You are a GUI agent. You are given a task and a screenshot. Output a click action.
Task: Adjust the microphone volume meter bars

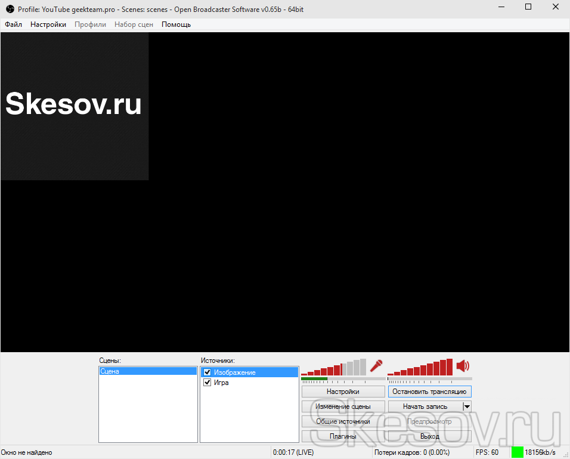pos(334,368)
